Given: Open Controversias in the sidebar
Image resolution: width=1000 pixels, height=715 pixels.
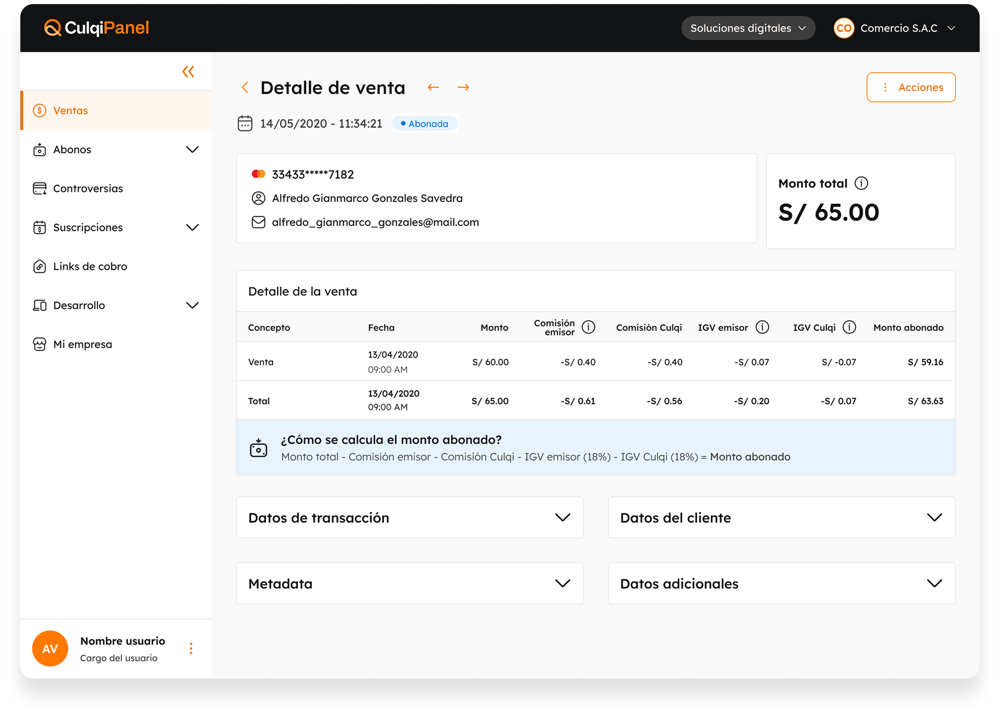Looking at the screenshot, I should pyautogui.click(x=88, y=188).
